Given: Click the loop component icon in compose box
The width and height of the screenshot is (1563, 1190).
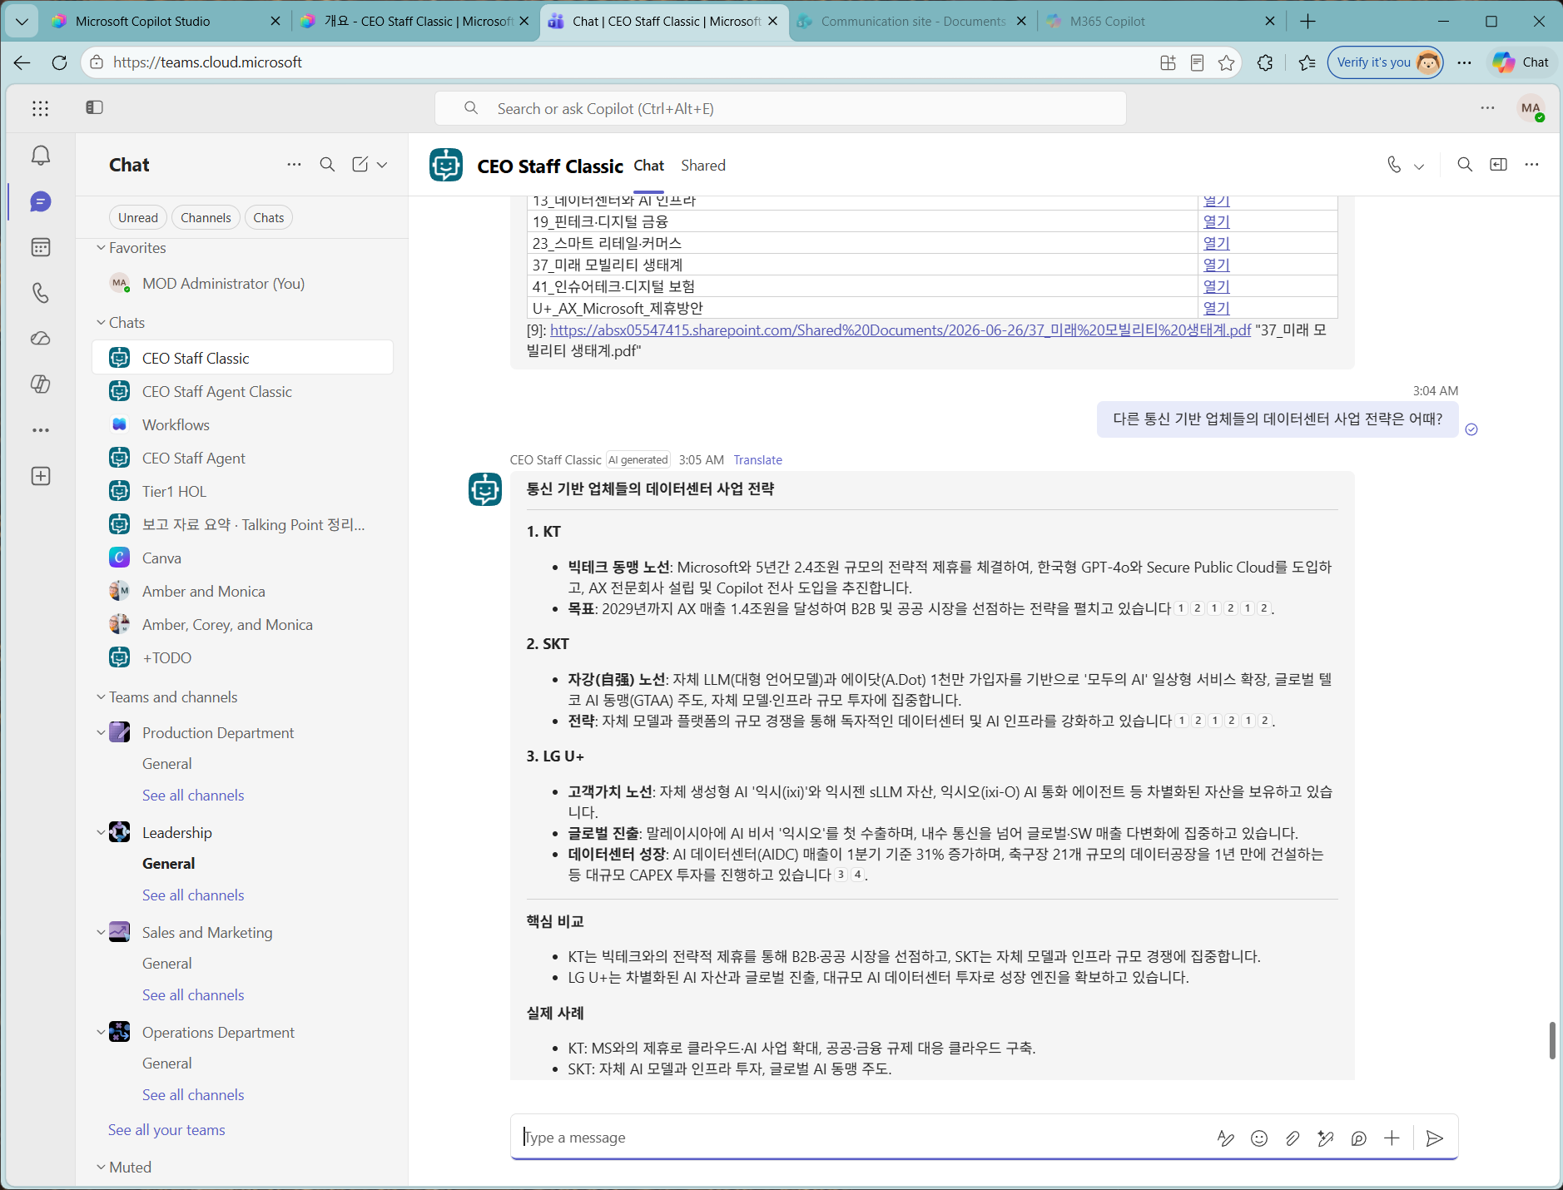Looking at the screenshot, I should [x=1359, y=1138].
